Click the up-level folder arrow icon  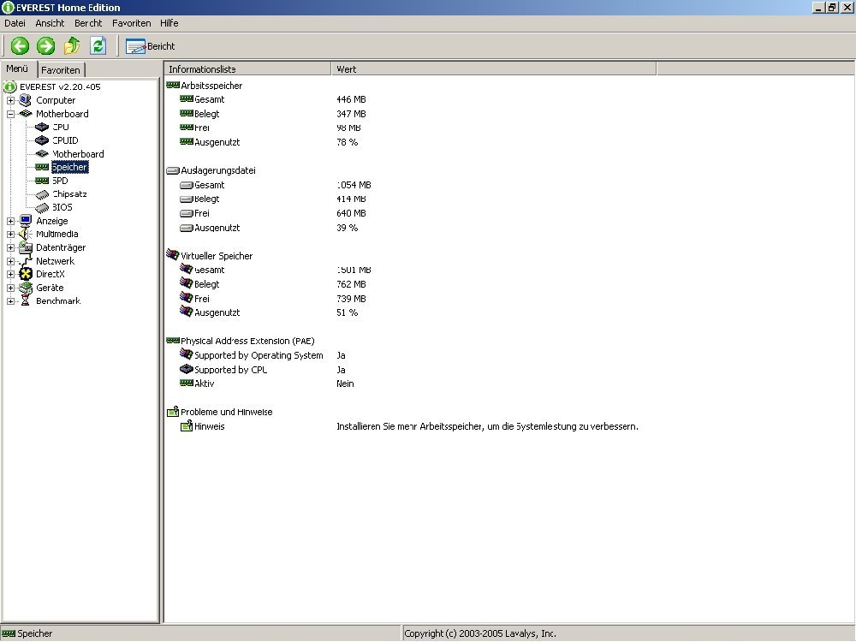[x=71, y=46]
